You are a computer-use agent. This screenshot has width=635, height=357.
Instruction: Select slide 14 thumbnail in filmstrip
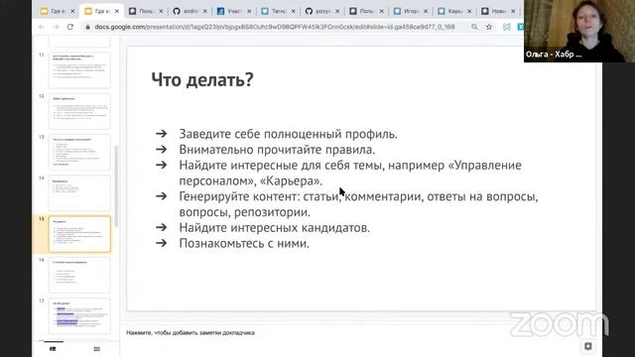(79, 193)
